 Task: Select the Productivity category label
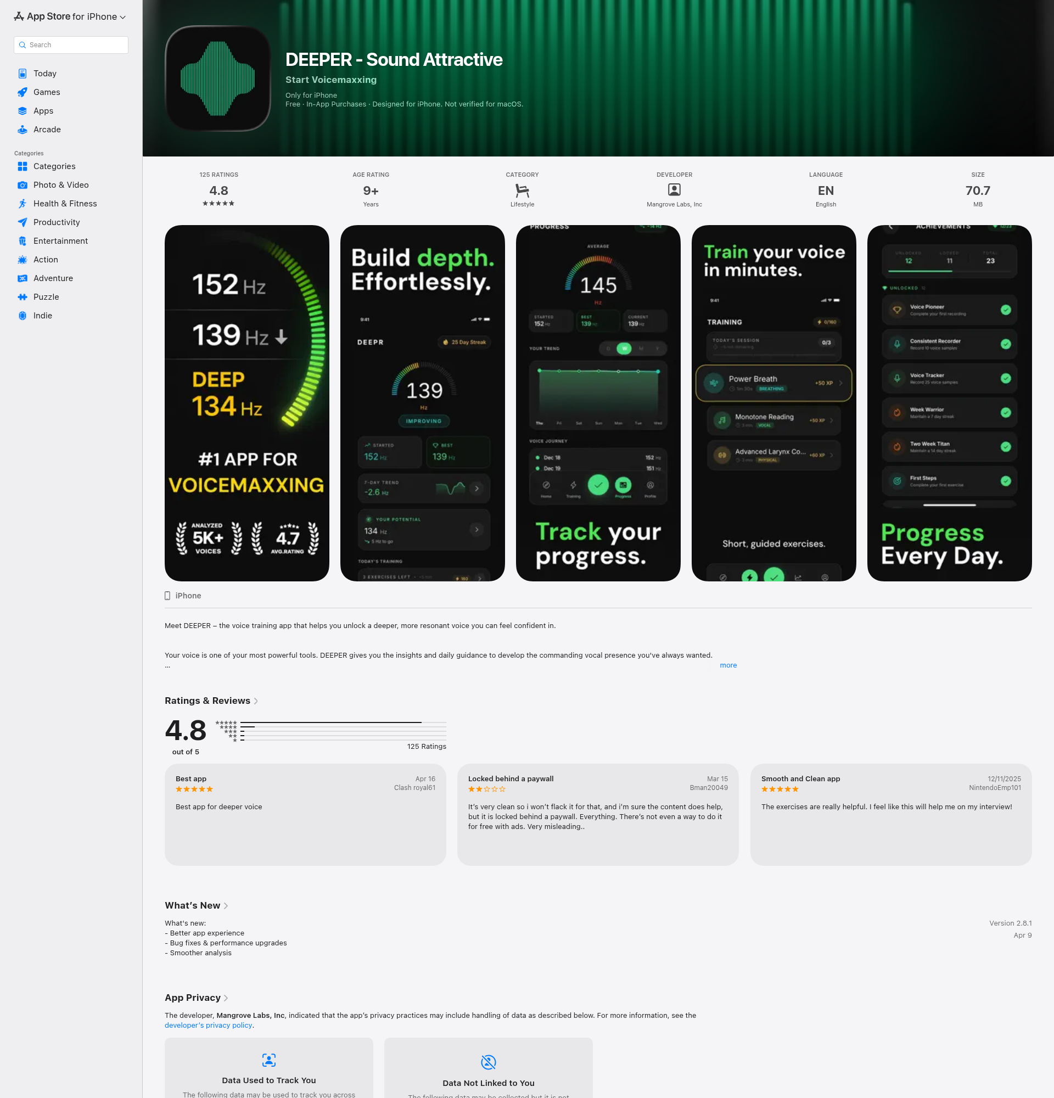57,222
